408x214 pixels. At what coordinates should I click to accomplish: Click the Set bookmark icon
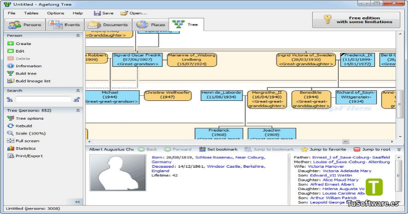point(202,149)
